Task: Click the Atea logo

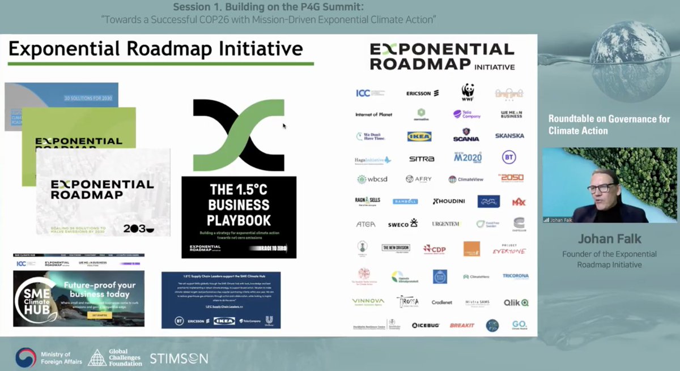Action: pyautogui.click(x=365, y=224)
